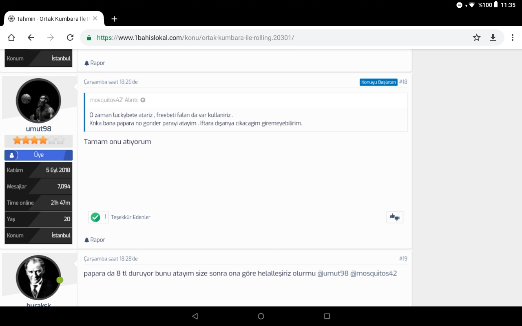Open post permalink #19
The image size is (522, 326).
coord(403,259)
